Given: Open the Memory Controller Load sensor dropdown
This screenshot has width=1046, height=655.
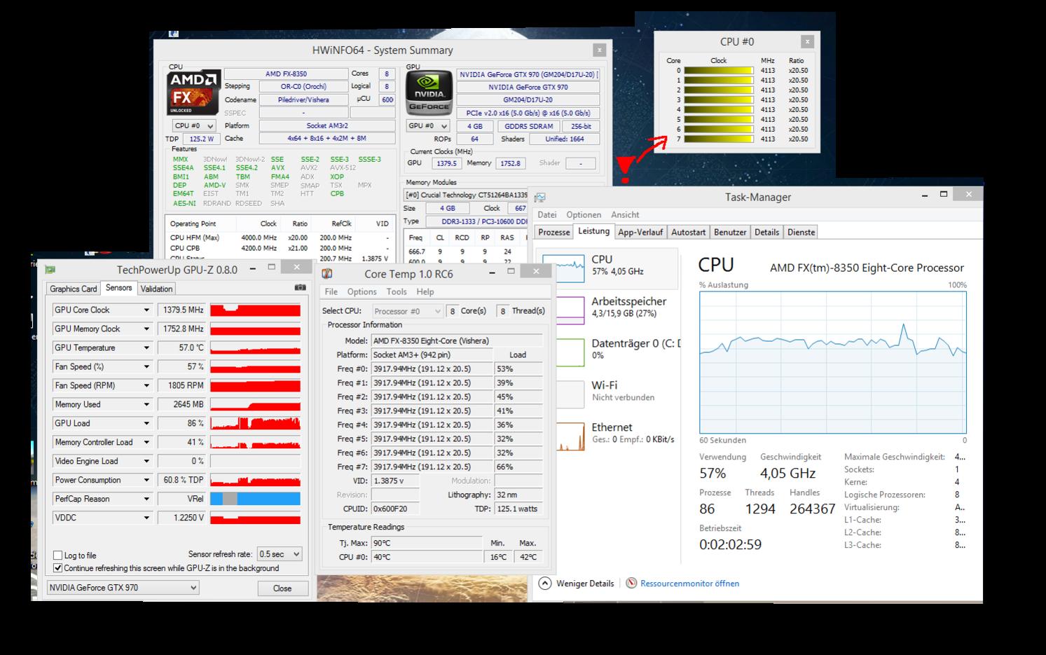Looking at the screenshot, I should click(146, 443).
